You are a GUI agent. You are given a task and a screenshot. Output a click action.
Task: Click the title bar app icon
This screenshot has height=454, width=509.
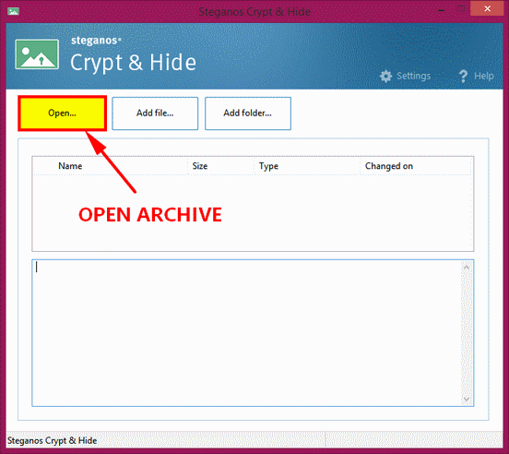coord(13,12)
